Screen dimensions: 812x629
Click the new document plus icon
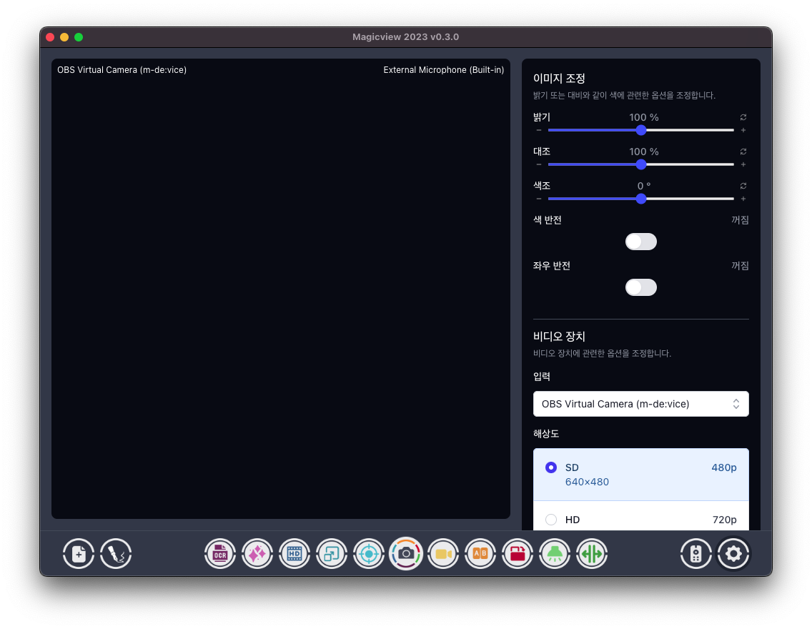tap(79, 554)
